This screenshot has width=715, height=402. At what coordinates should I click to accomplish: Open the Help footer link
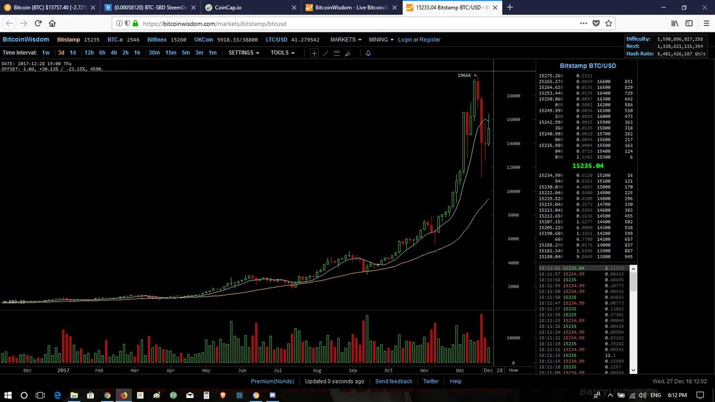[x=456, y=381]
